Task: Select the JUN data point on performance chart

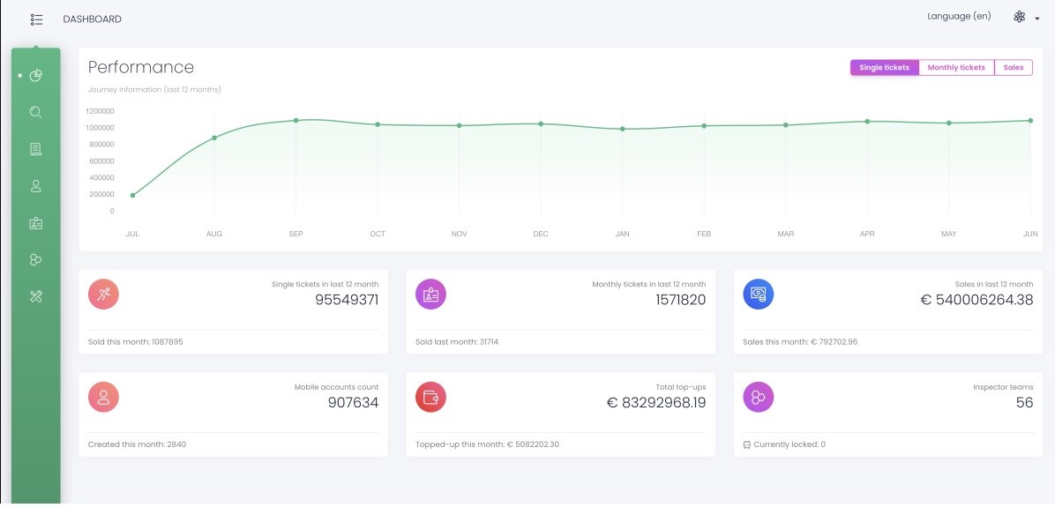Action: (1029, 120)
